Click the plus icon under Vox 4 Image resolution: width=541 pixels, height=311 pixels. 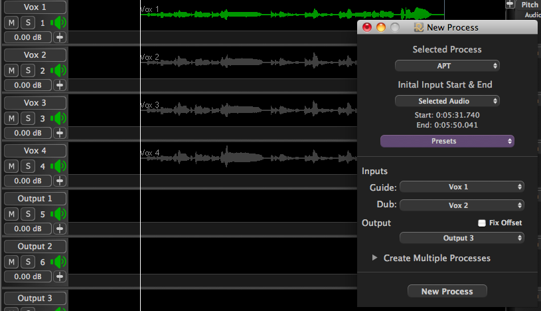[60, 181]
